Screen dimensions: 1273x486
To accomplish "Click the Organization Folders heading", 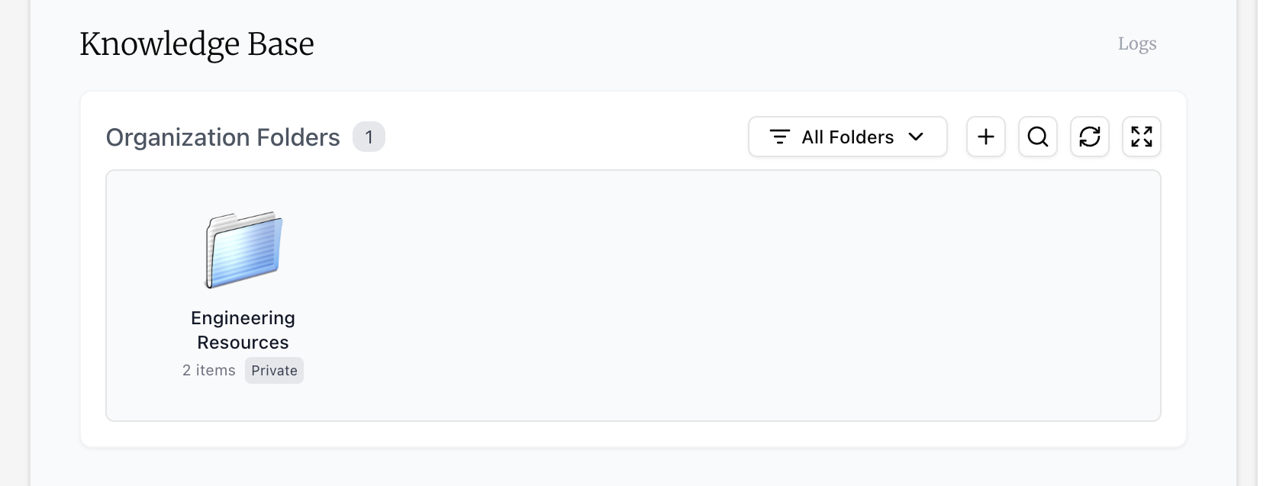I will [x=223, y=137].
